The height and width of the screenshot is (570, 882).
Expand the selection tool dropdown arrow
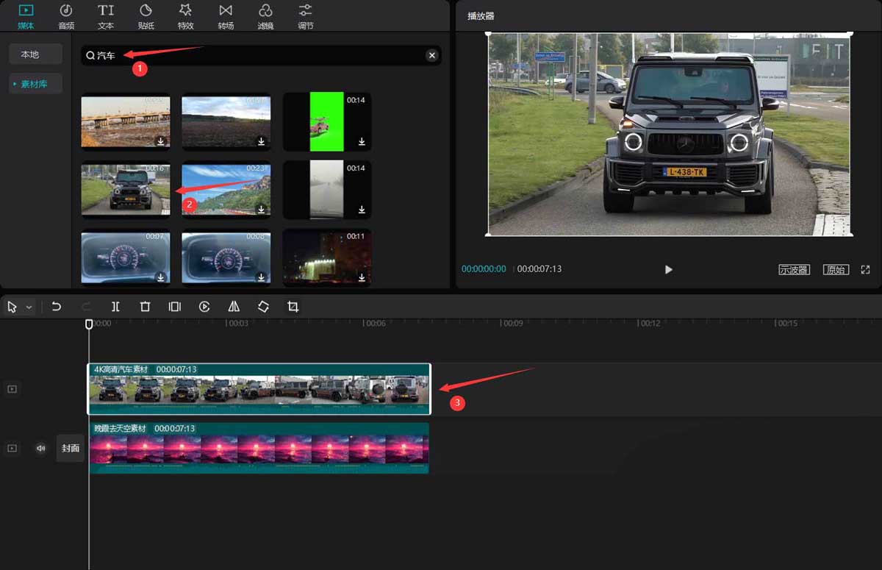coord(29,307)
